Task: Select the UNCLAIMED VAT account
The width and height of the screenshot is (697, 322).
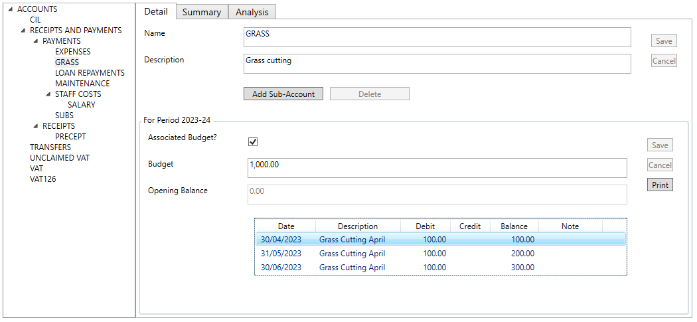Action: [60, 158]
